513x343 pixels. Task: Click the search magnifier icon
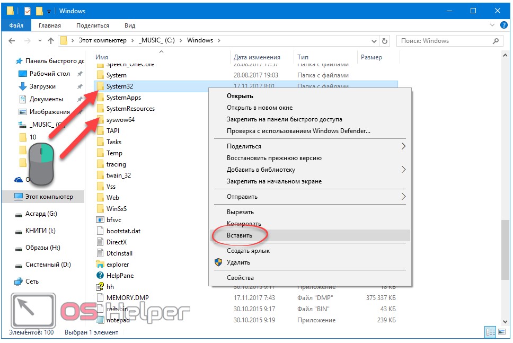(x=496, y=41)
